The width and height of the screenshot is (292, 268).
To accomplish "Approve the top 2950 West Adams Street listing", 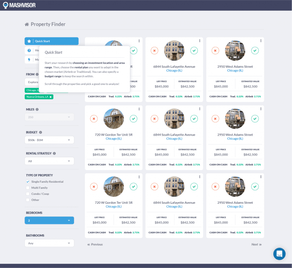I will click(255, 51).
